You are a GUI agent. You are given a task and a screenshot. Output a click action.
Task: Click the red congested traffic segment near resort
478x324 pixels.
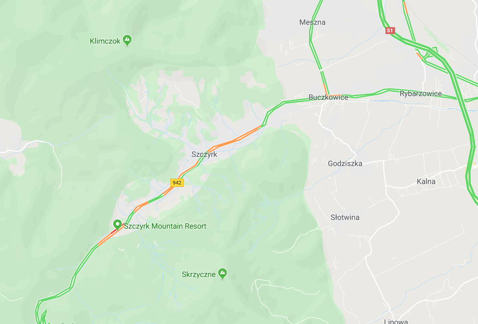tap(114, 231)
